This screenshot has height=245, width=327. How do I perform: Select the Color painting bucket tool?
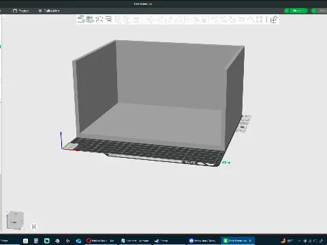(x=232, y=20)
